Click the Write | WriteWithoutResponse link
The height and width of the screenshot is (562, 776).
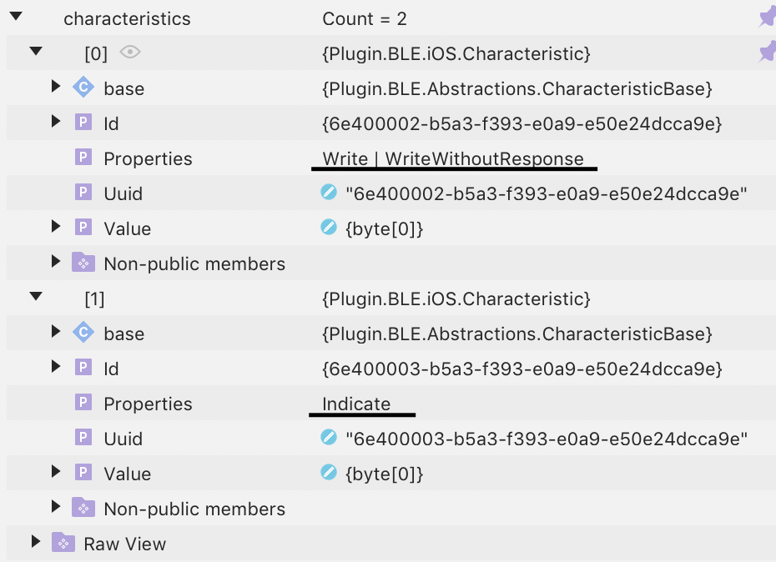tap(455, 158)
